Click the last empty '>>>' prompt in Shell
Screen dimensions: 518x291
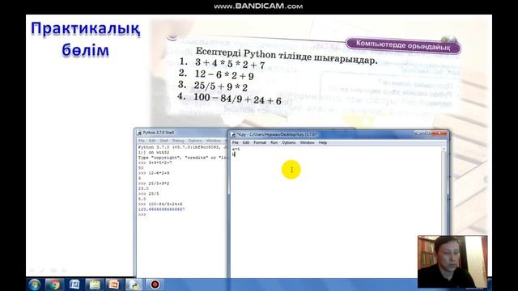(142, 214)
